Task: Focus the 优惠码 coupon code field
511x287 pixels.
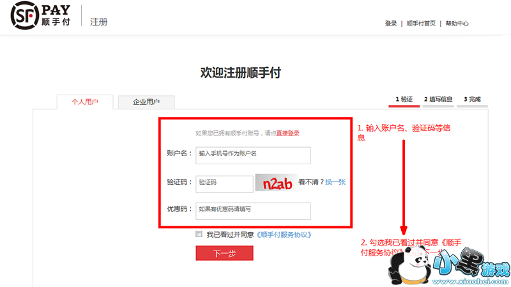Action: (x=253, y=211)
